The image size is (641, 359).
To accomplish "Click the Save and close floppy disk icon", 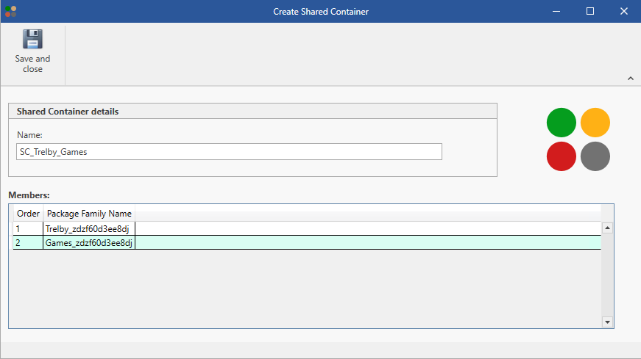I will pos(32,40).
